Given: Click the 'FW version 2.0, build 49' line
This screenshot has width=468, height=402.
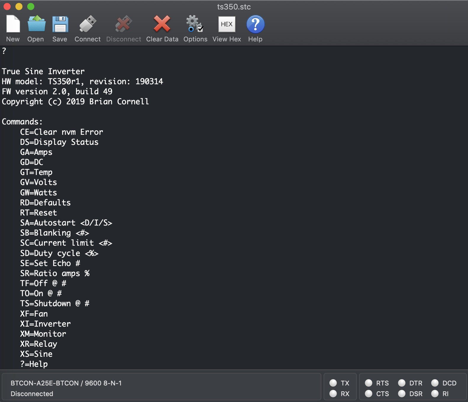Looking at the screenshot, I should click(57, 92).
